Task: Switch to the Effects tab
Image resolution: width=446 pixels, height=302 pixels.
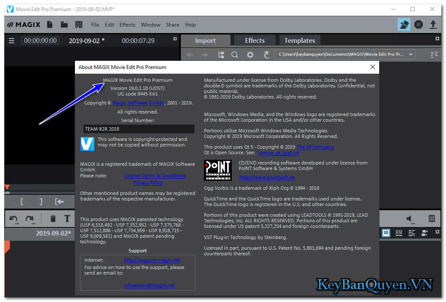Action: click(254, 41)
